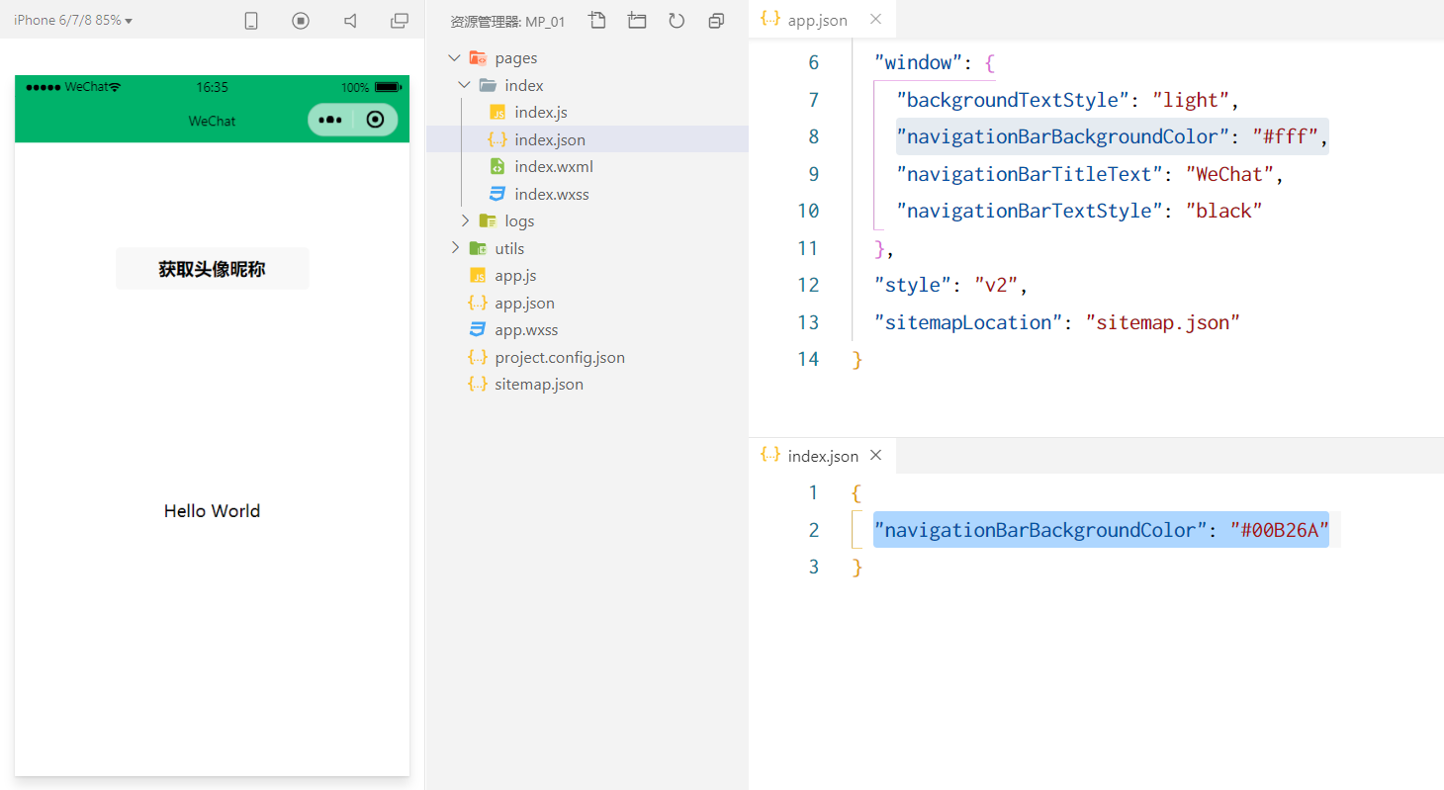Open the iPhone 6/7/8 device dropdown

coord(73,21)
